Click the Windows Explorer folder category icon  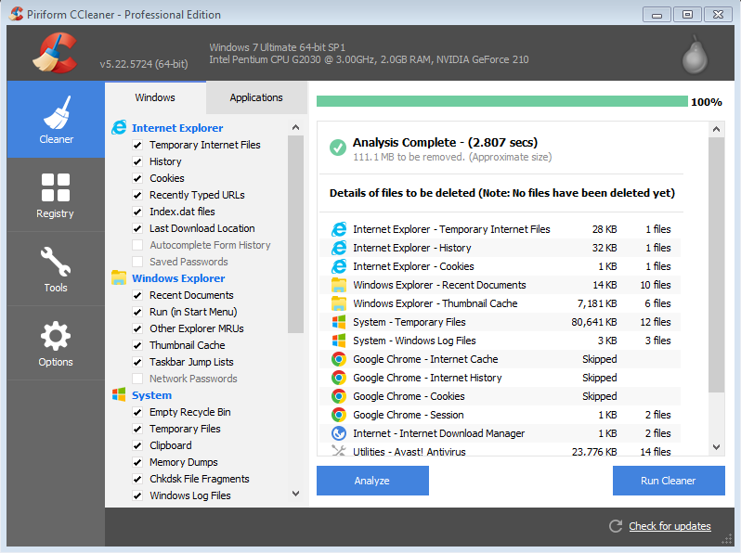tap(119, 277)
